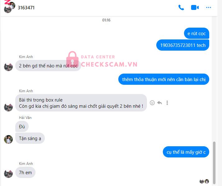This screenshot has width=222, height=186.
Task: Click the group name 3163471
Action: [26, 8]
